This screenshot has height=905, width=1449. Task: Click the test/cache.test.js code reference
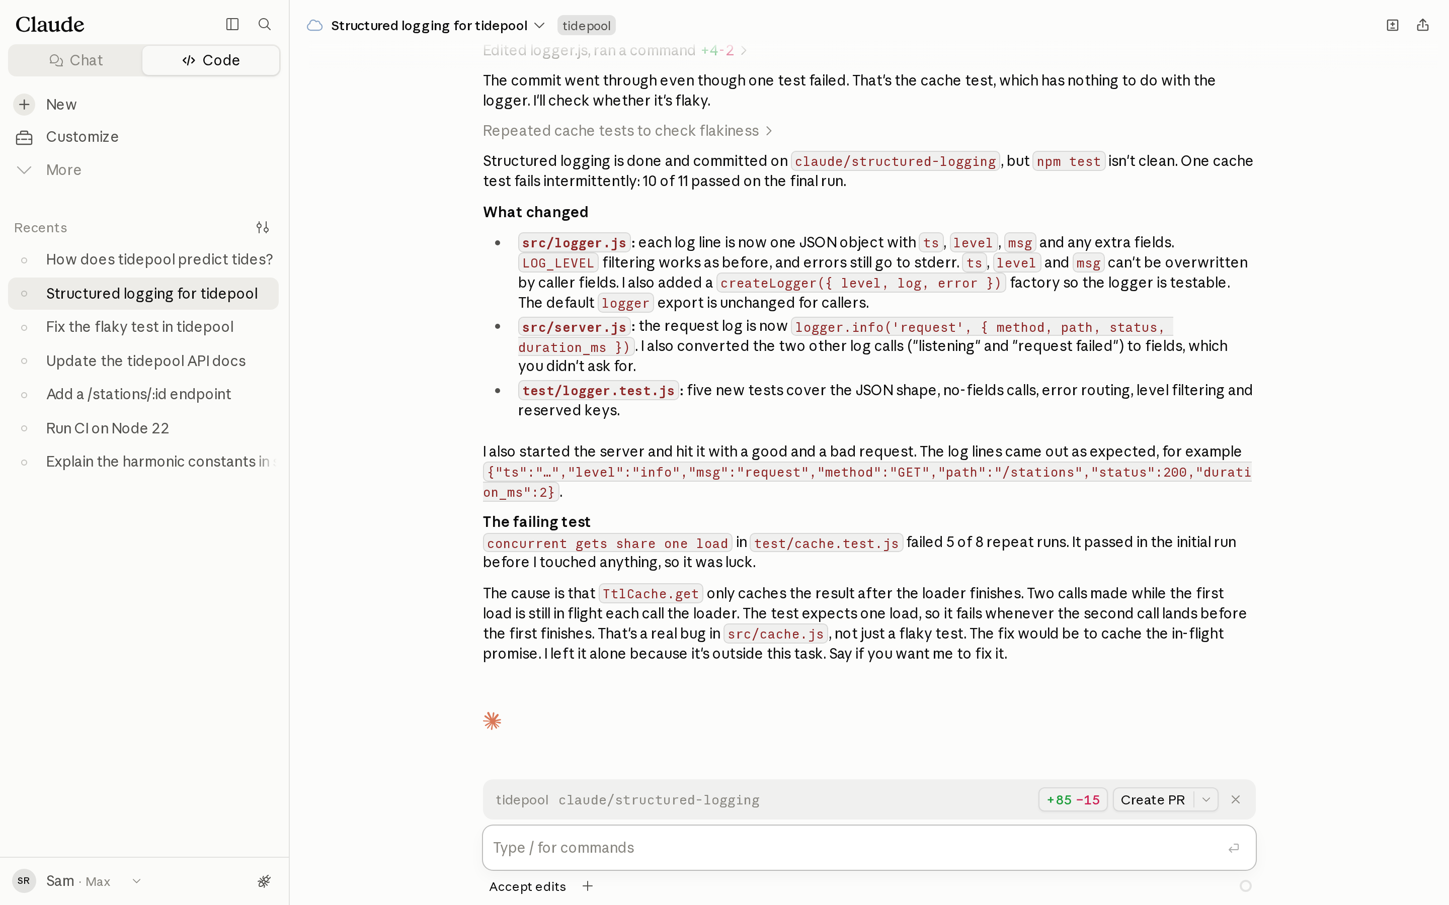point(826,543)
